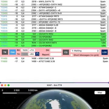
Task: Select the 'A92AA EA8AQV -8' row at 112515
Action: (x=53, y=28)
